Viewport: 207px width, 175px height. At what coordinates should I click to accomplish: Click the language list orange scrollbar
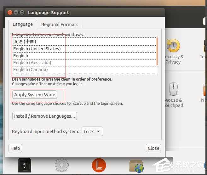click(x=157, y=51)
